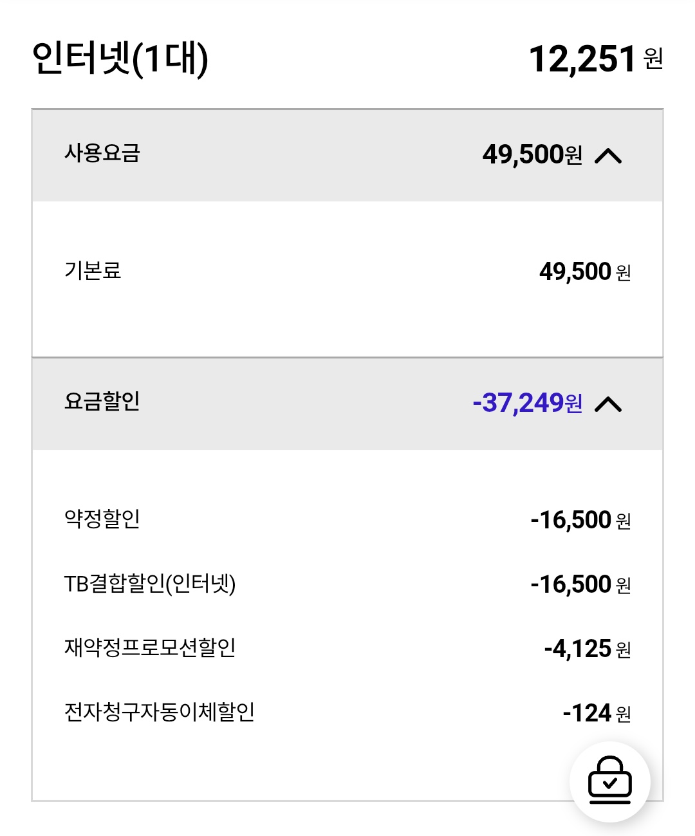Collapse the 요금할인 section chevron
Image resolution: width=695 pixels, height=836 pixels.
coord(608,404)
